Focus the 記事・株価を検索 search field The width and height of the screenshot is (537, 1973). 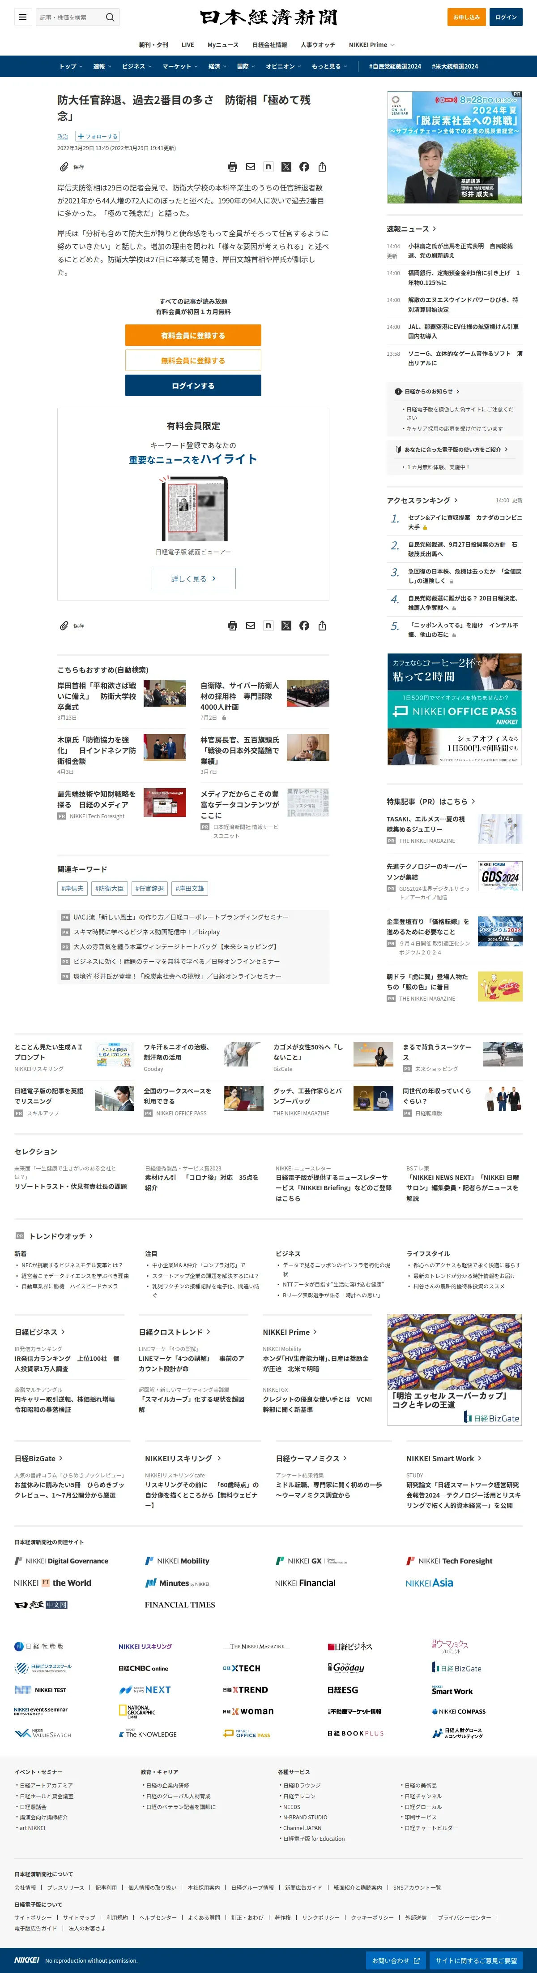70,17
